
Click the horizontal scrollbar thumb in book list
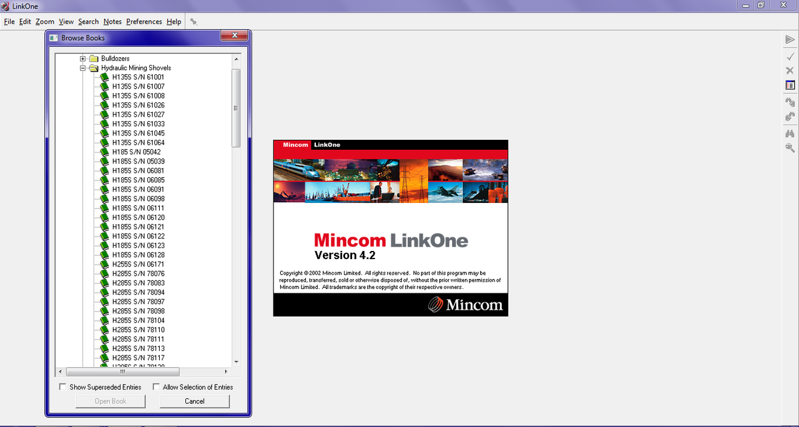[x=122, y=371]
